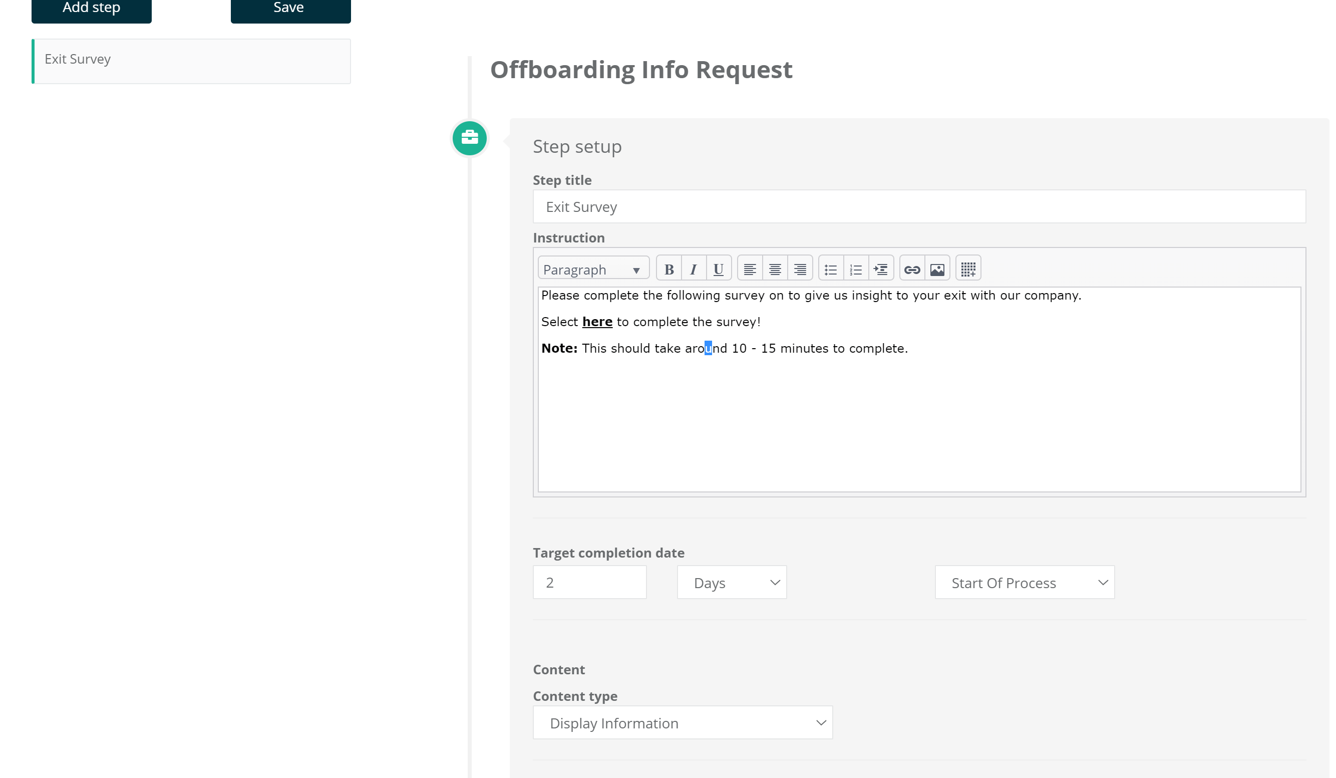
Task: Toggle bold formatting in instruction editor
Action: [x=669, y=270]
